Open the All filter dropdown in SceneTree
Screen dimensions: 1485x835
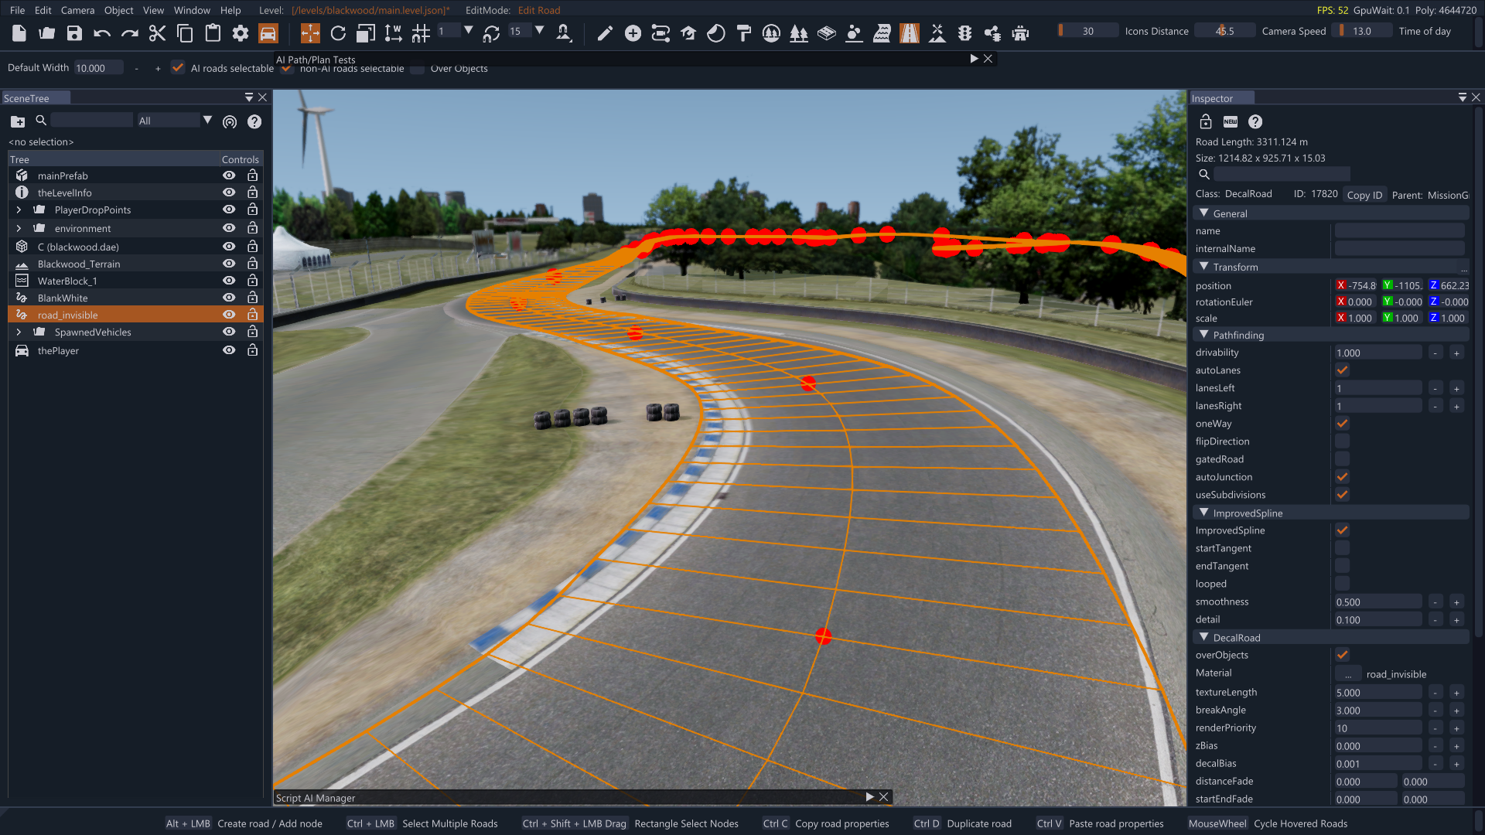tap(207, 121)
